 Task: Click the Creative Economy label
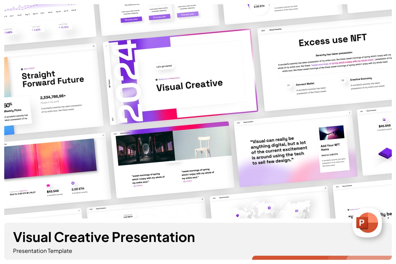pos(361,79)
